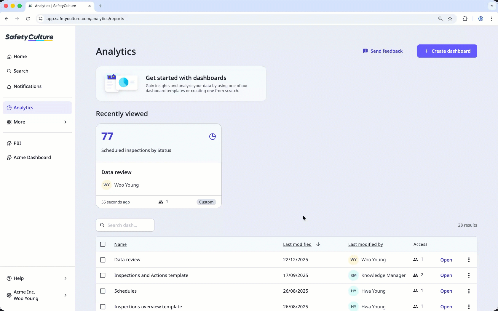498x311 pixels.
Task: Sort table by Name column
Action: 121,244
